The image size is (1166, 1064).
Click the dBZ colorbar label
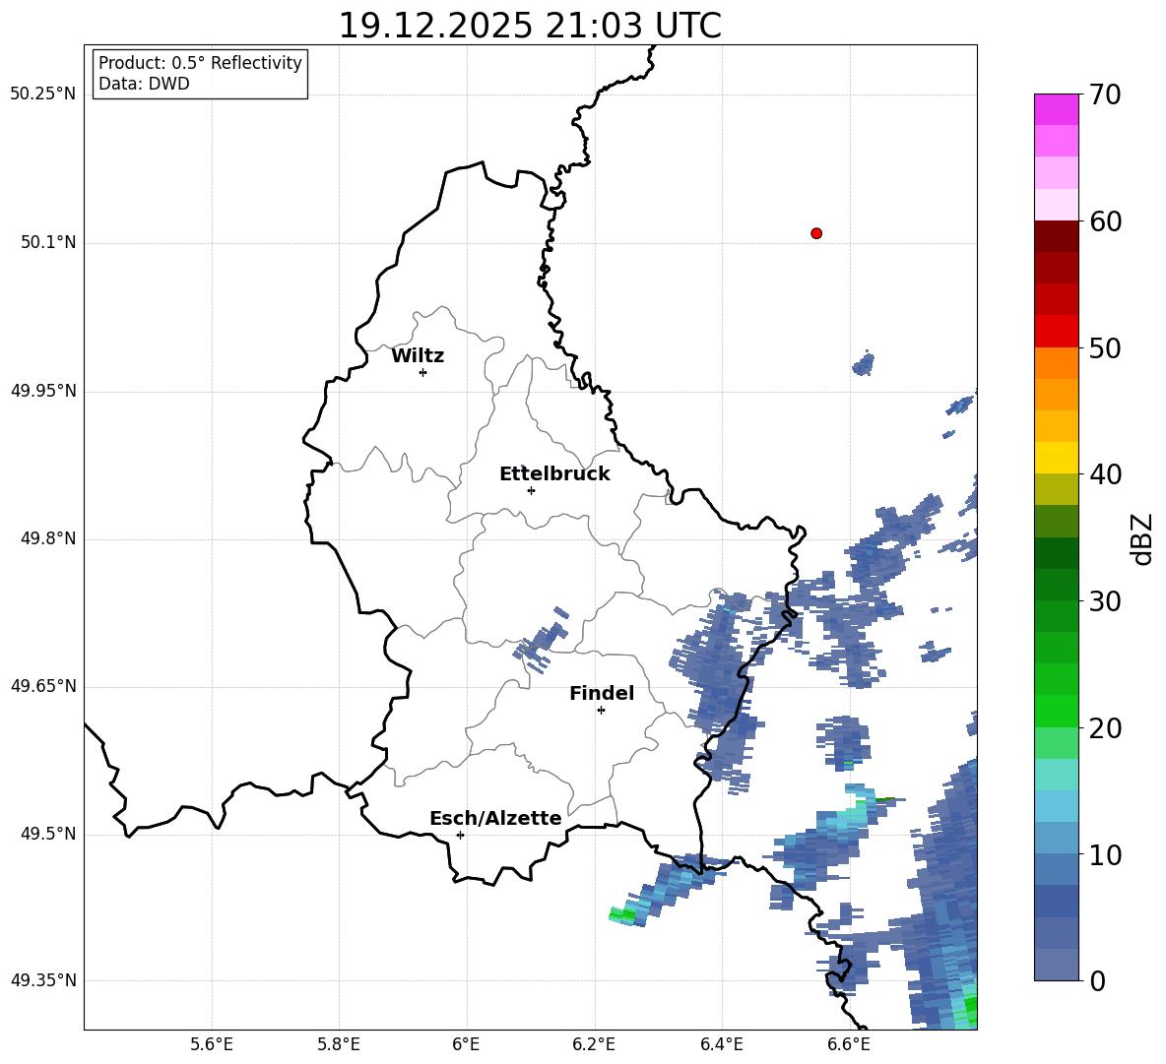coord(1141,539)
